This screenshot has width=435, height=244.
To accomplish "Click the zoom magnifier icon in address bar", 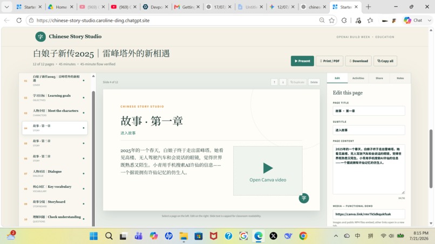I will [x=322, y=20].
